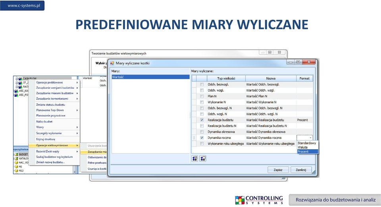Click Procent format cell of Realizacja budżetu

tap(304, 120)
